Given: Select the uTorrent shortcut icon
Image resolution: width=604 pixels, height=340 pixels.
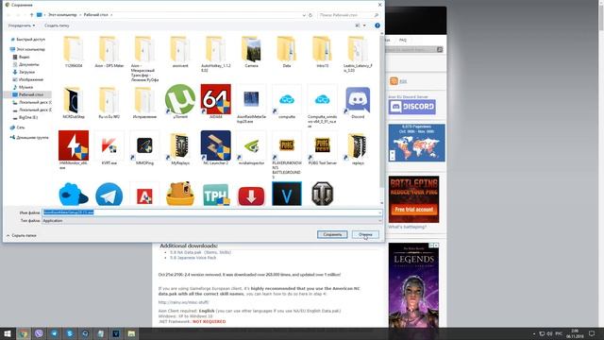Looking at the screenshot, I should point(180,99).
